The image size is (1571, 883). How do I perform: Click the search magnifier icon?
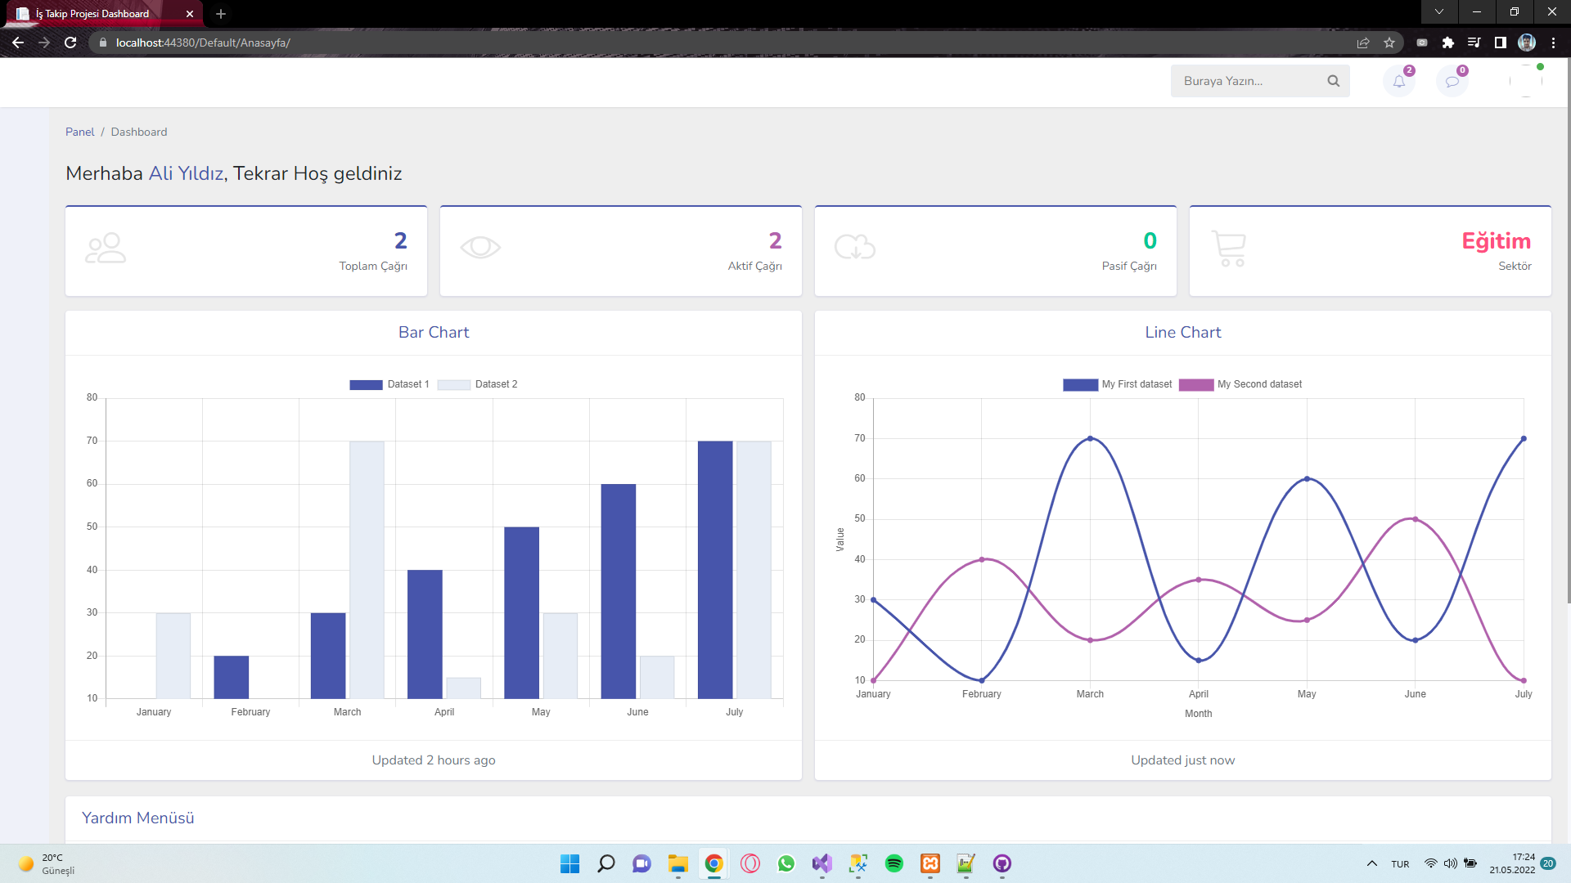point(1333,81)
